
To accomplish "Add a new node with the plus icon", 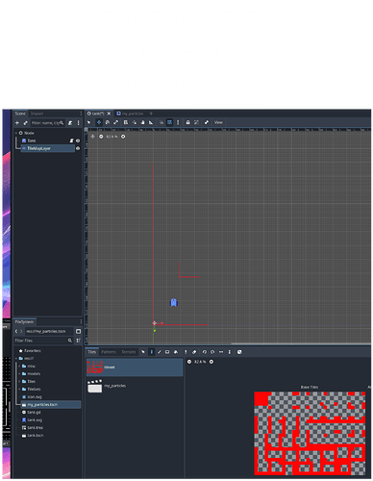I will click(x=17, y=123).
